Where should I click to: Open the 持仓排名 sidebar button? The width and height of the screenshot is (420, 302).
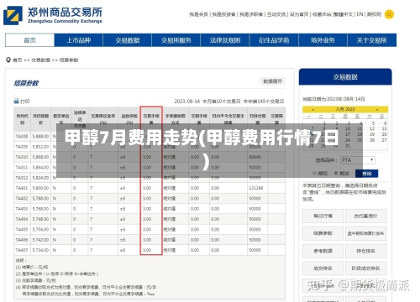[x=365, y=251]
